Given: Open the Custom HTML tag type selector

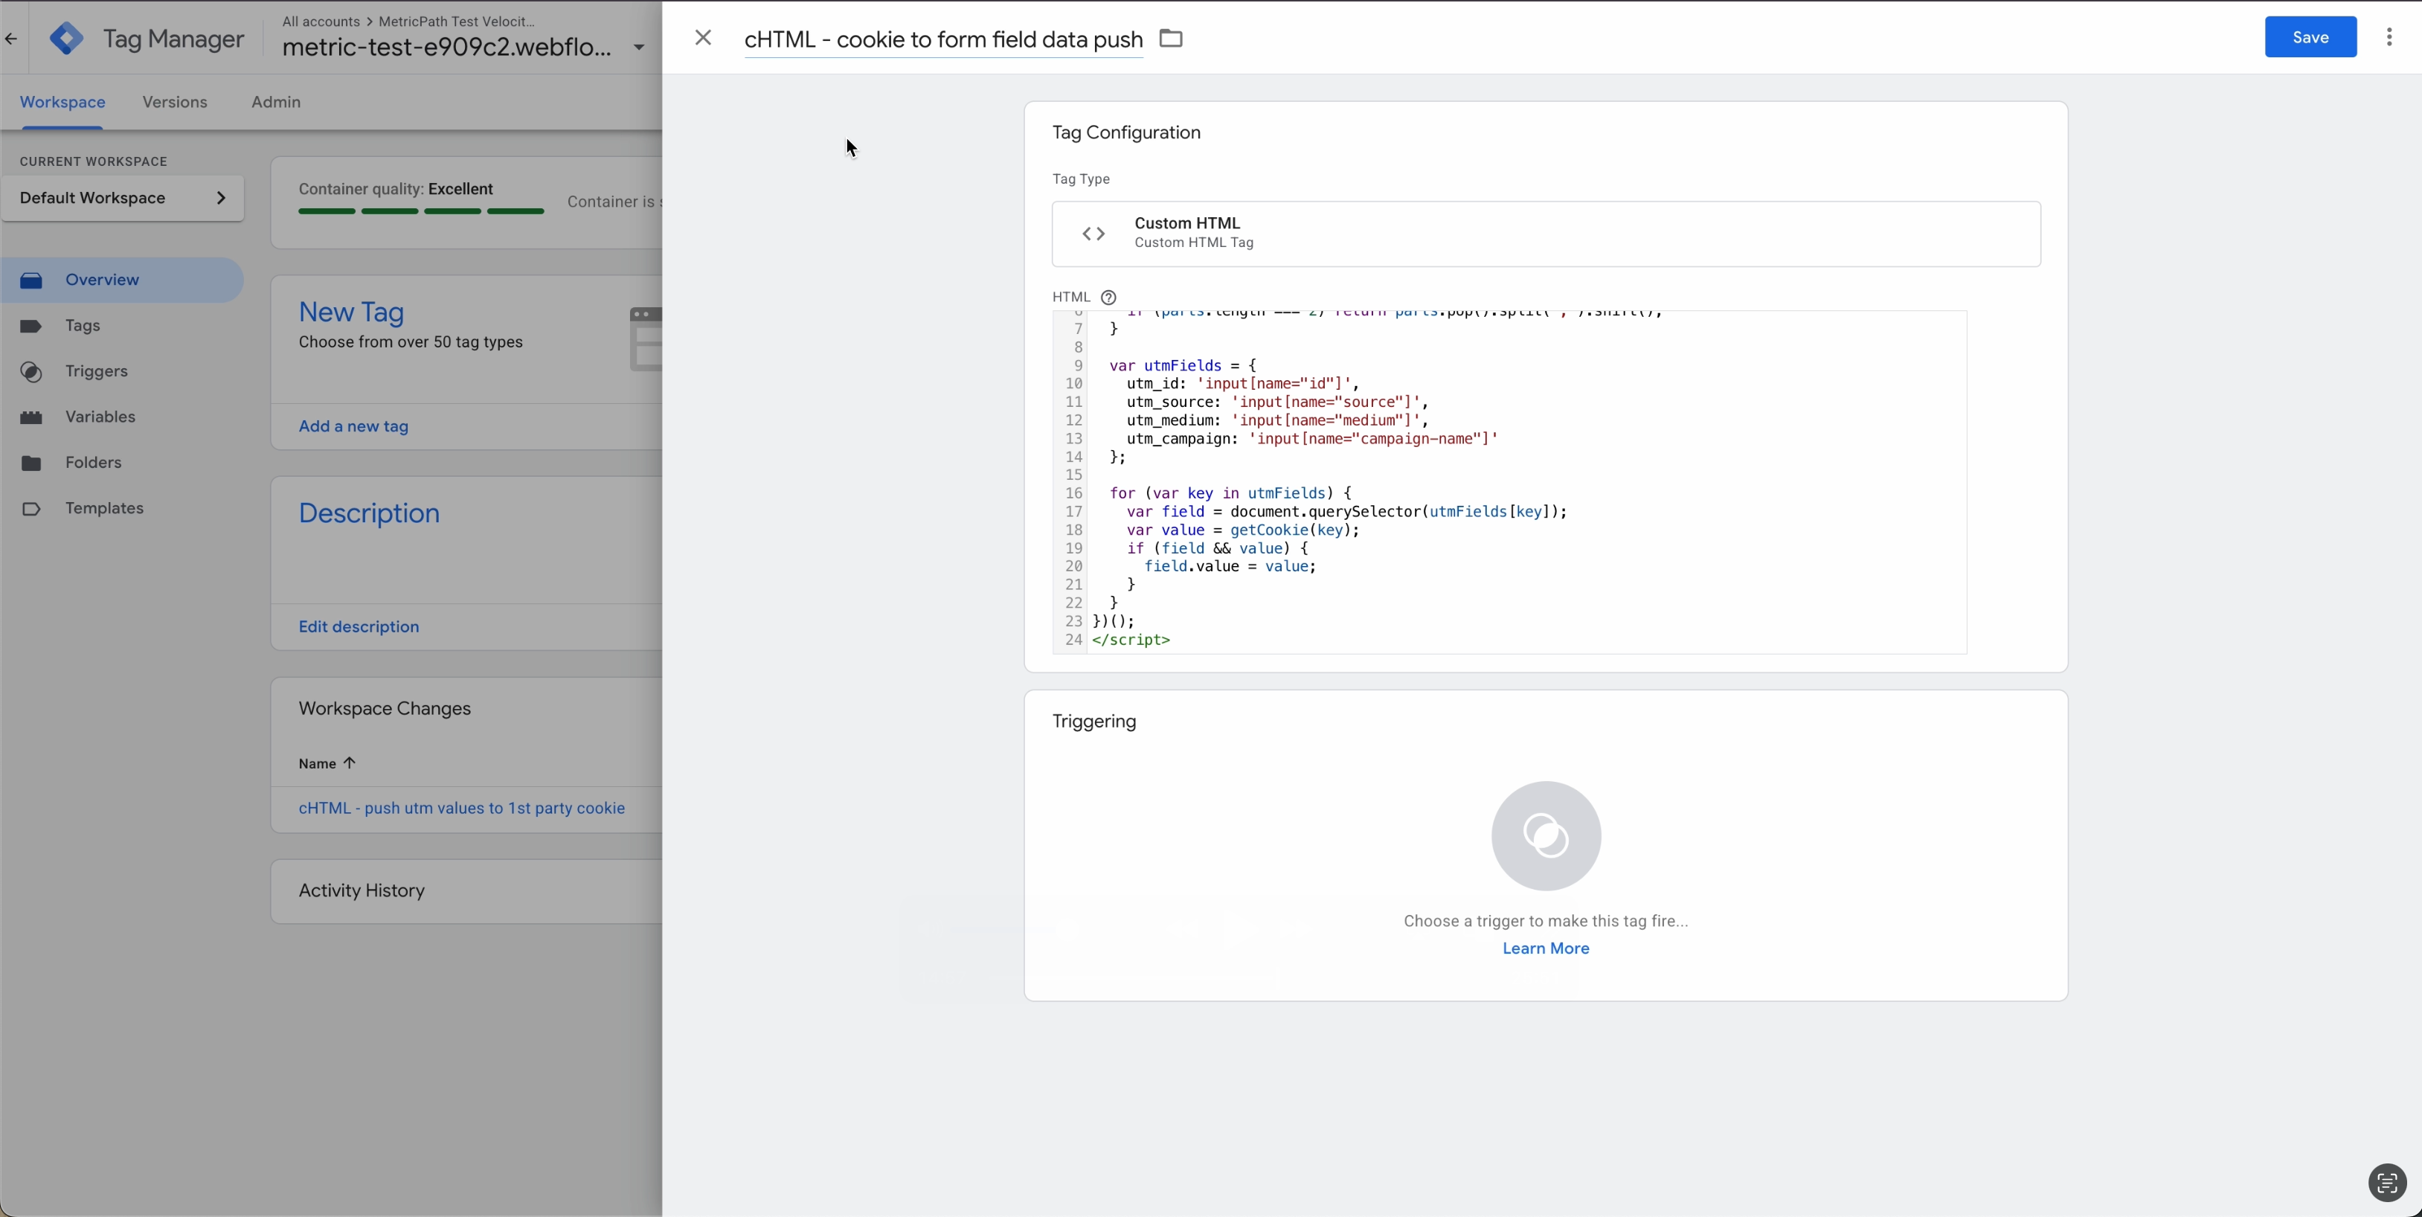Looking at the screenshot, I should pyautogui.click(x=1546, y=234).
